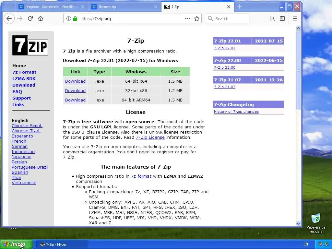Viewport: 332px width, 249px height.
Task: Bookmark this page with the star icon
Action: (x=197, y=18)
